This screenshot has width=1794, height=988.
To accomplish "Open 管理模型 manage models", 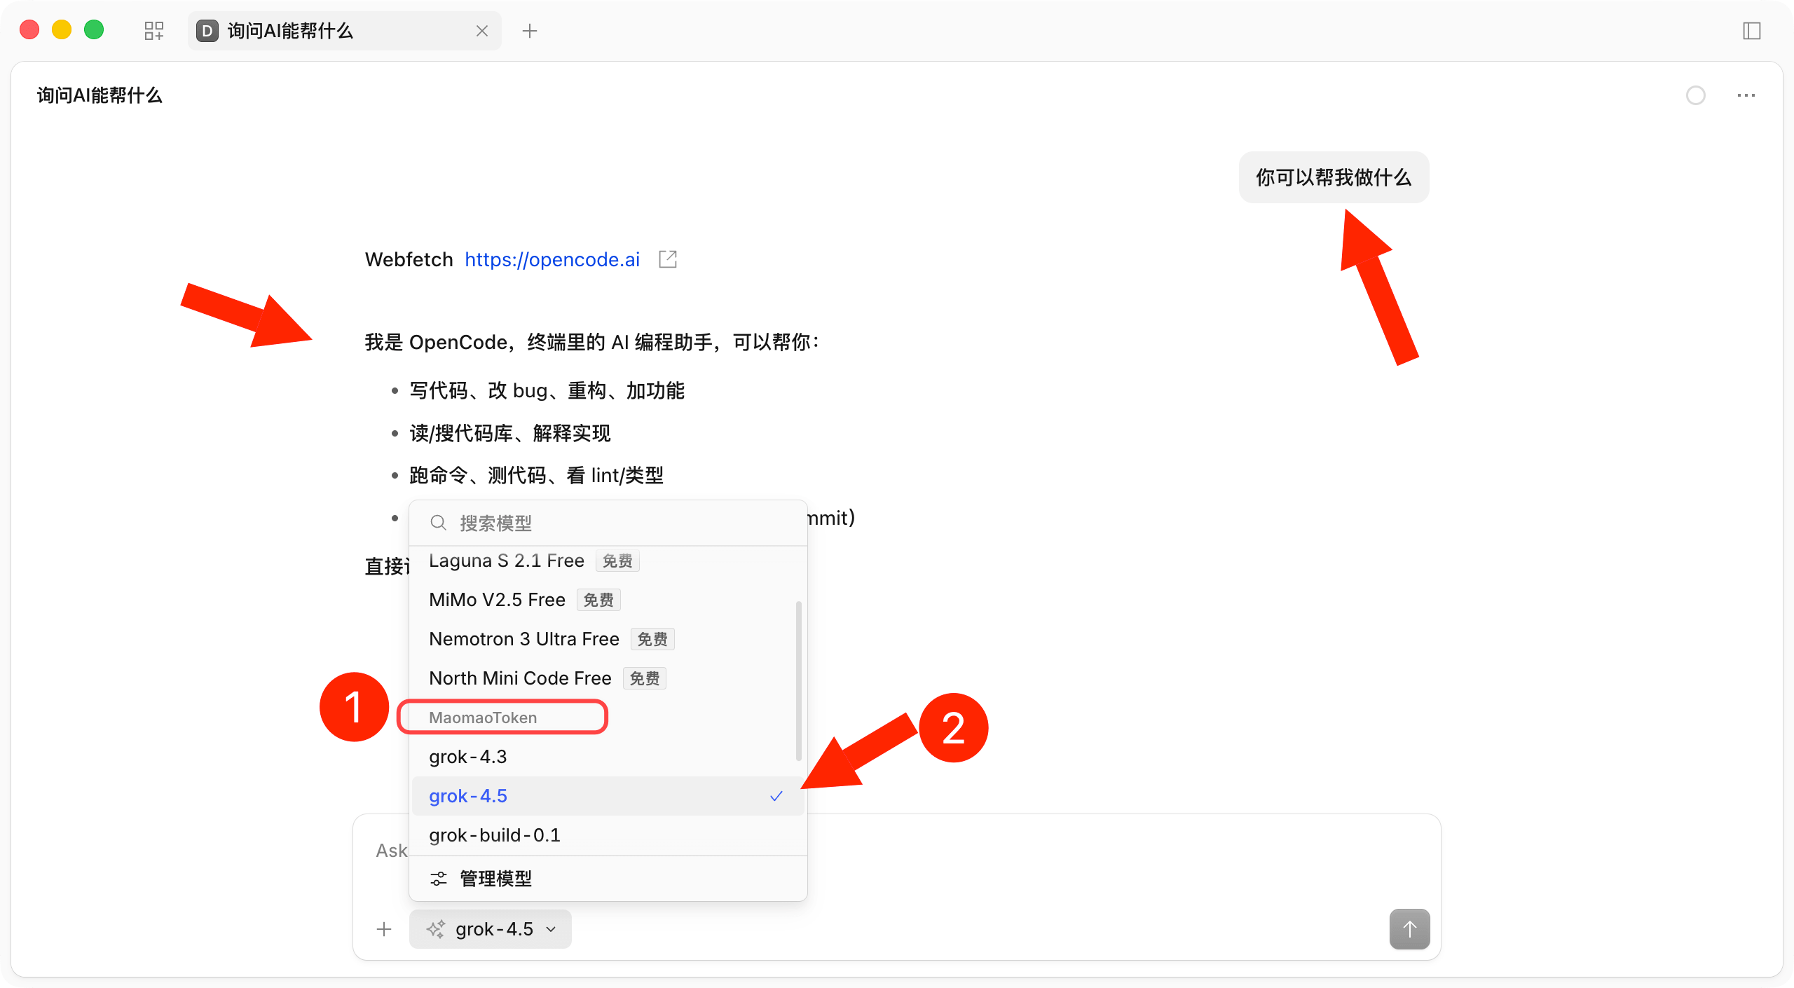I will tap(608, 879).
